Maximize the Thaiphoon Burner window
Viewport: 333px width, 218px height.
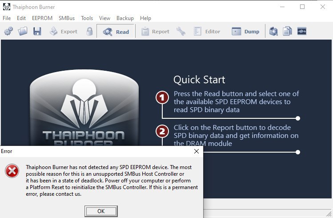(302, 7)
